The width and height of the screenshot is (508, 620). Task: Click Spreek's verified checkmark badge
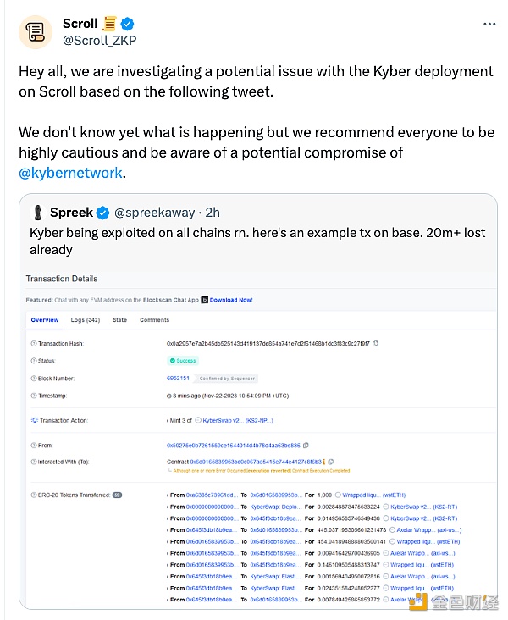[x=102, y=213]
